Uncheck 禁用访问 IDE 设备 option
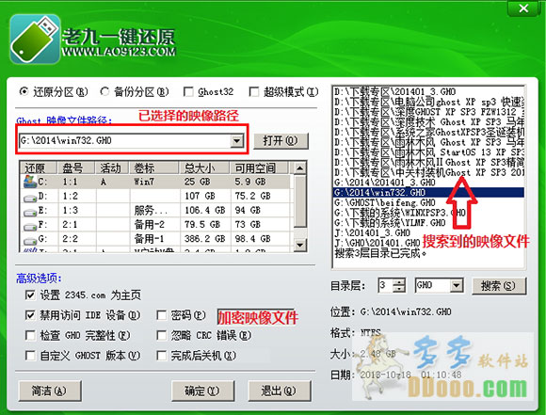 tap(30, 315)
